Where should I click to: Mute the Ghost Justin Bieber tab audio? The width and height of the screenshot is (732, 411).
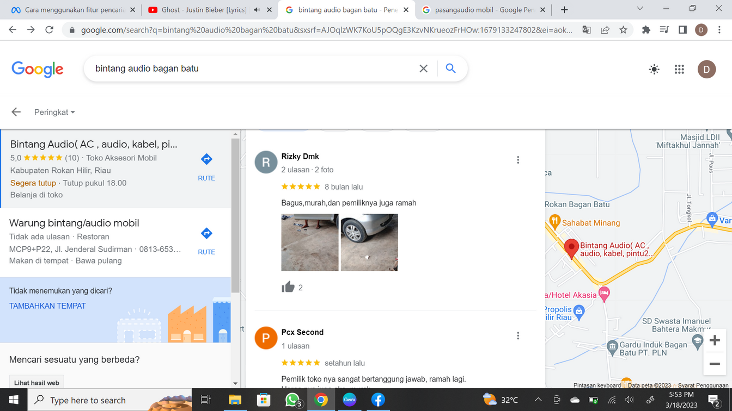(257, 10)
